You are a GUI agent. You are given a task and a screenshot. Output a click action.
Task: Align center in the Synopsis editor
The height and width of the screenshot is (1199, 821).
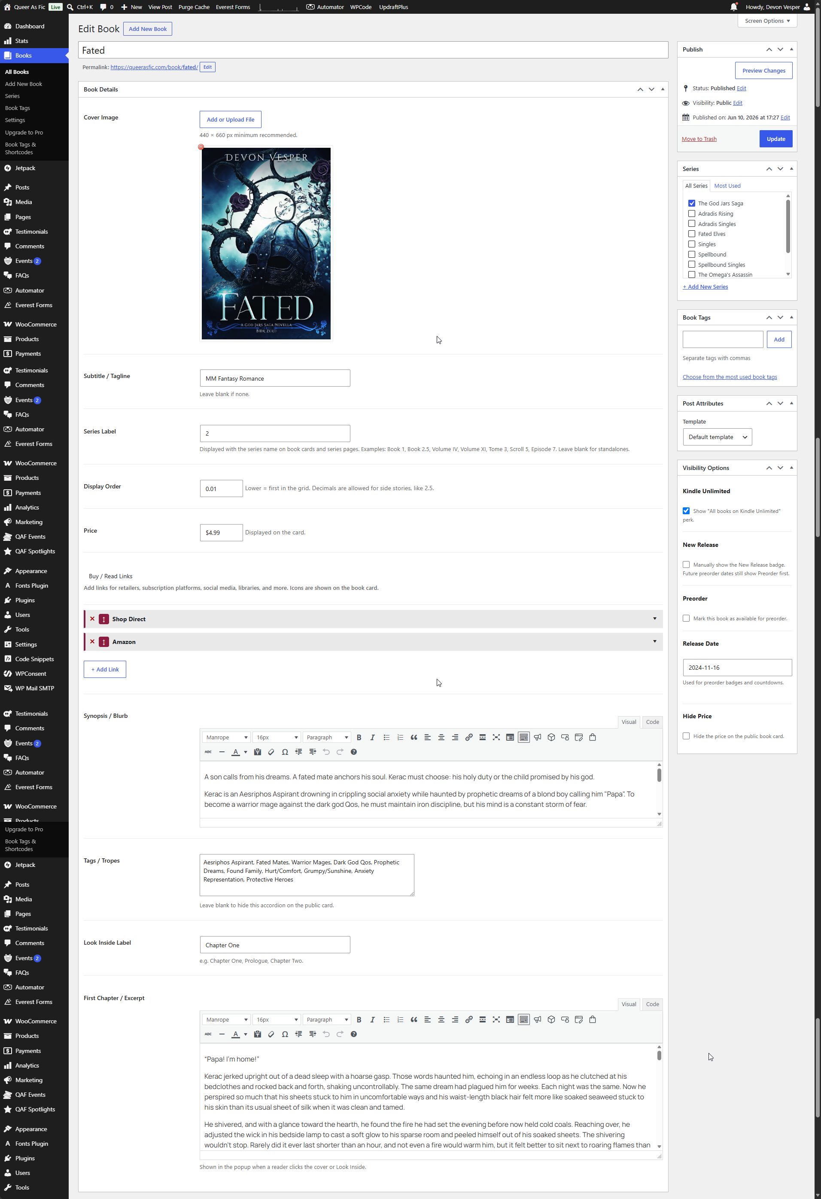pyautogui.click(x=441, y=737)
